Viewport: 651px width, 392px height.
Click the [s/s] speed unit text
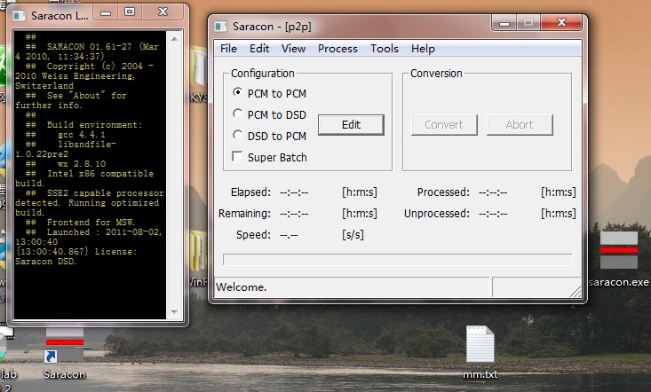[x=353, y=234]
